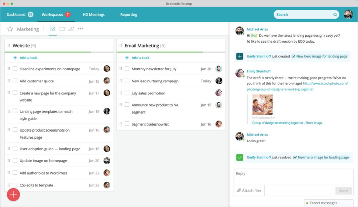The height and width of the screenshot is (207, 358).
Task: Click assignee avatar on Add customer quote
Action: [x=107, y=81]
